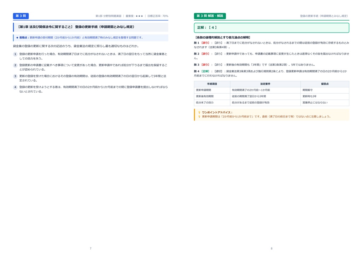Click page number 7

tap(90, 249)
